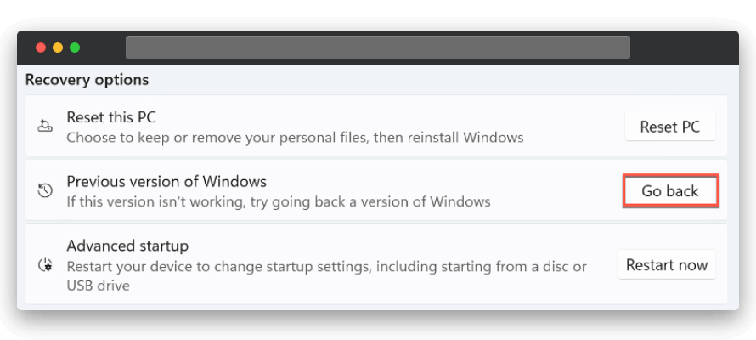Viewport: 756px width, 340px height.
Task: Focus the gray address bar field
Action: point(377,48)
